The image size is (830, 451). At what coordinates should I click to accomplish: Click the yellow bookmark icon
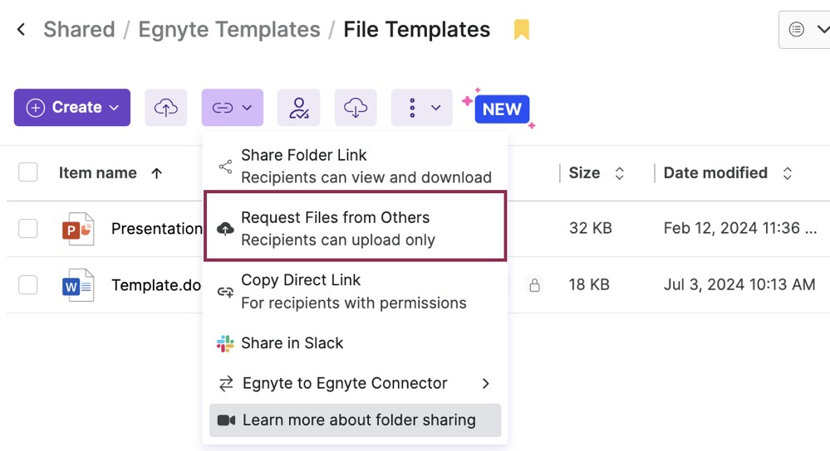pyautogui.click(x=522, y=30)
